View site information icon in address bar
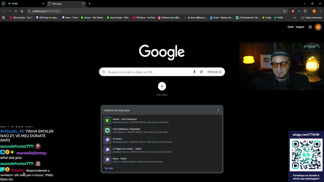This screenshot has width=324, height=182. [29, 11]
